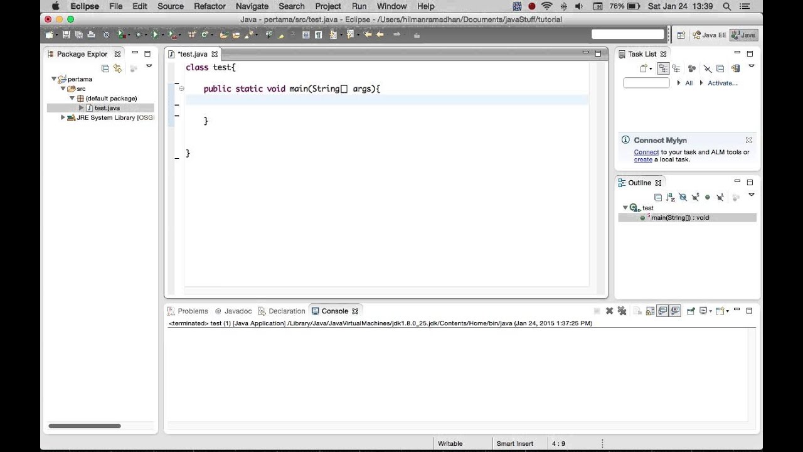803x452 pixels.
Task: Run the program with the green Run icon
Action: pos(154,35)
